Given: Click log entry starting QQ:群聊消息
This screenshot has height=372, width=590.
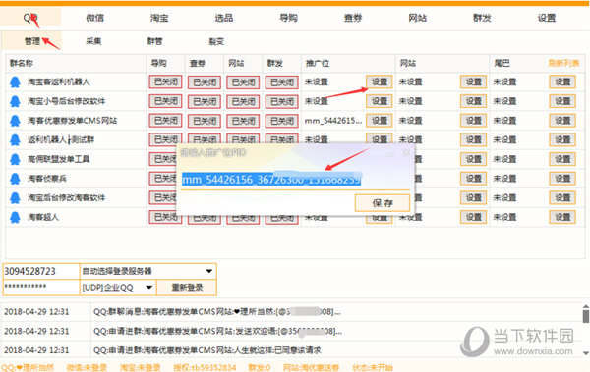Looking at the screenshot, I should pyautogui.click(x=217, y=312).
